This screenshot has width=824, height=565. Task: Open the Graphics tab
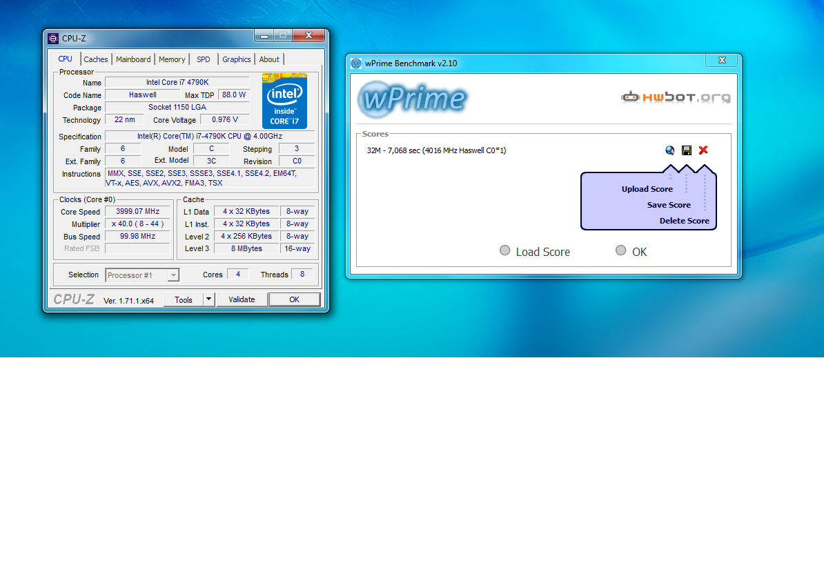click(x=237, y=59)
